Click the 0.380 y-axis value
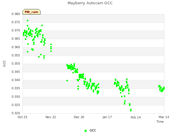This screenshot has width=181, height=136. [x=16, y=14]
